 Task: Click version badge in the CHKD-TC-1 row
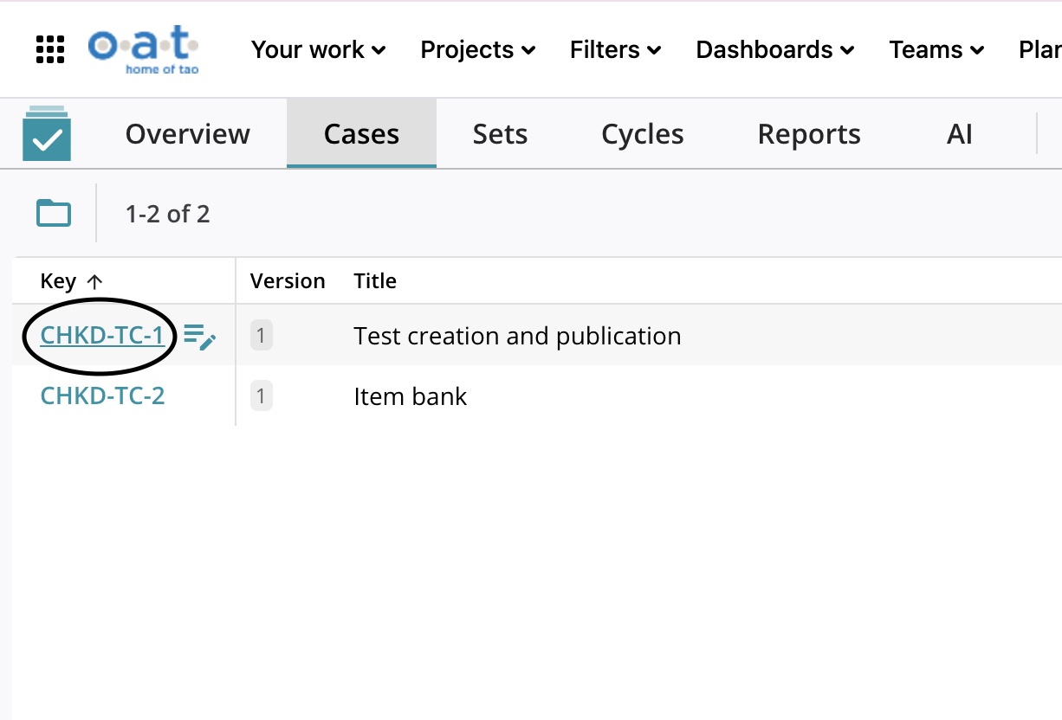261,336
